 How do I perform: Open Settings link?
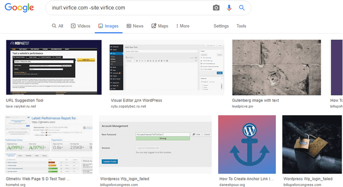click(x=221, y=26)
